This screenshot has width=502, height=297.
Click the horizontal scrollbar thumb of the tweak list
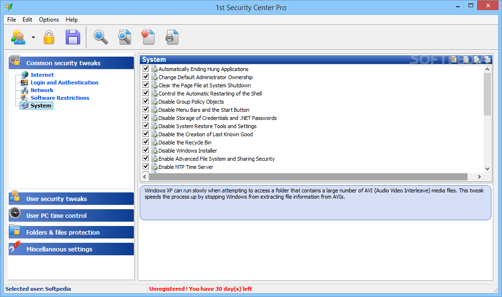pos(308,177)
